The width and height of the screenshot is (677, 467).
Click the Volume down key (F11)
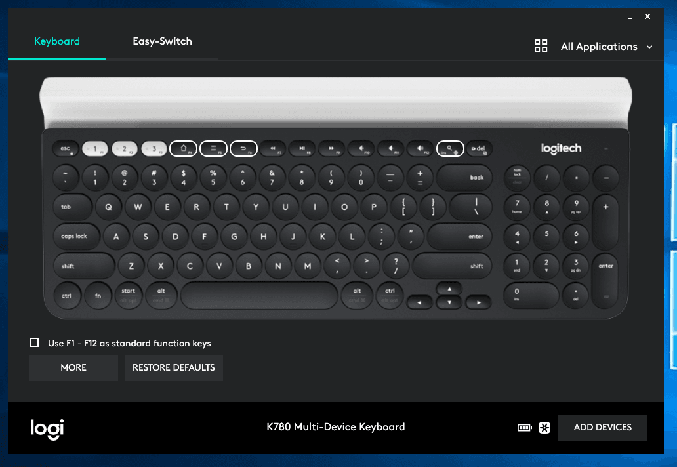click(391, 149)
